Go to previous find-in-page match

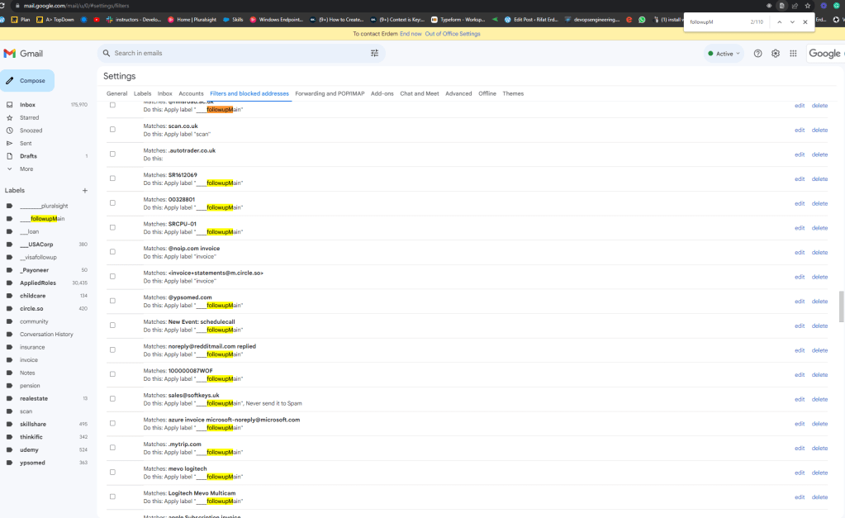coord(779,22)
